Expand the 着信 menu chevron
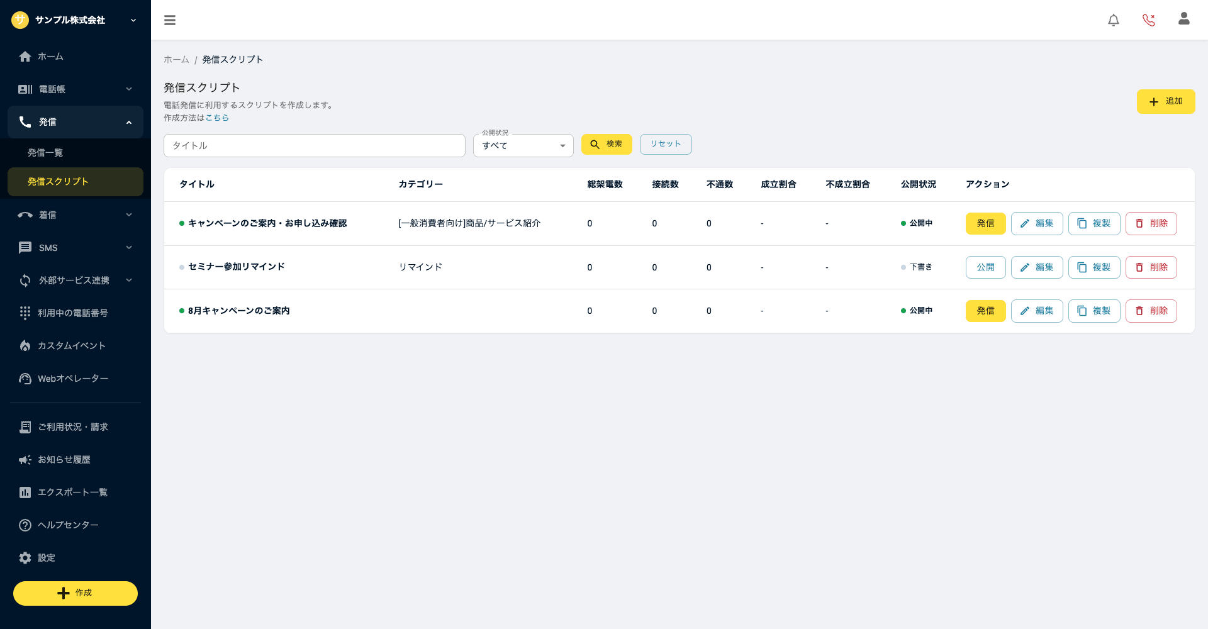Screen dimensions: 1208x629 click(129, 215)
